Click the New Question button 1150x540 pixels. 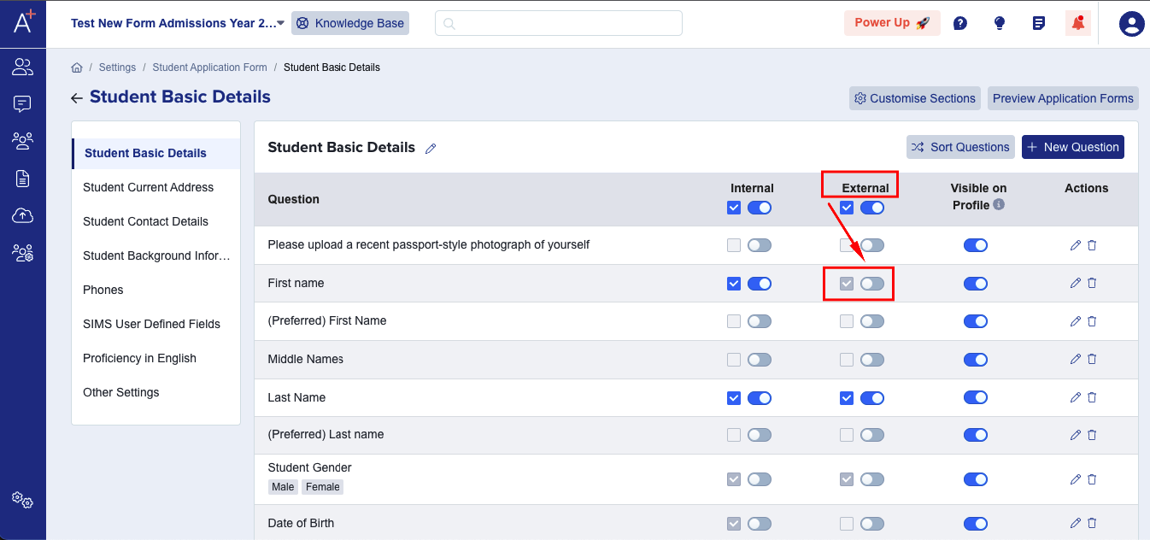pyautogui.click(x=1072, y=147)
